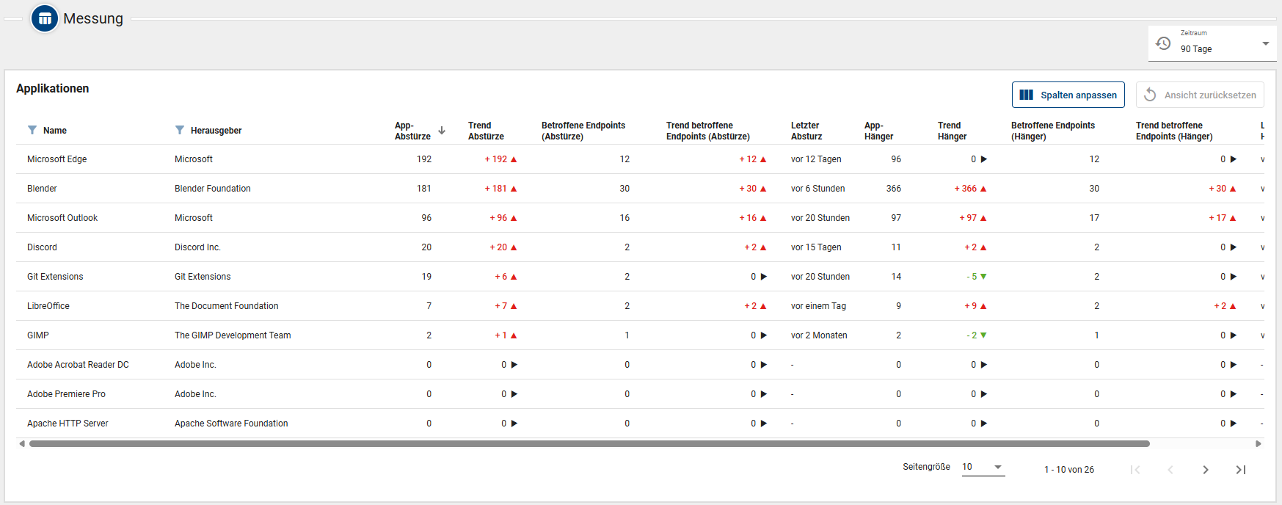Click the Spalten anpassen button
Viewport: 1282px width, 505px height.
click(x=1068, y=95)
